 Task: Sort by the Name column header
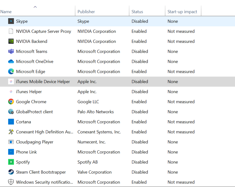pos(6,12)
